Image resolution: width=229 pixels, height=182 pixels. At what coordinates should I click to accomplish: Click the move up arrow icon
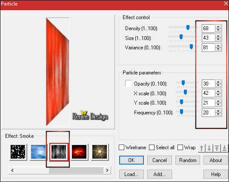point(202,148)
